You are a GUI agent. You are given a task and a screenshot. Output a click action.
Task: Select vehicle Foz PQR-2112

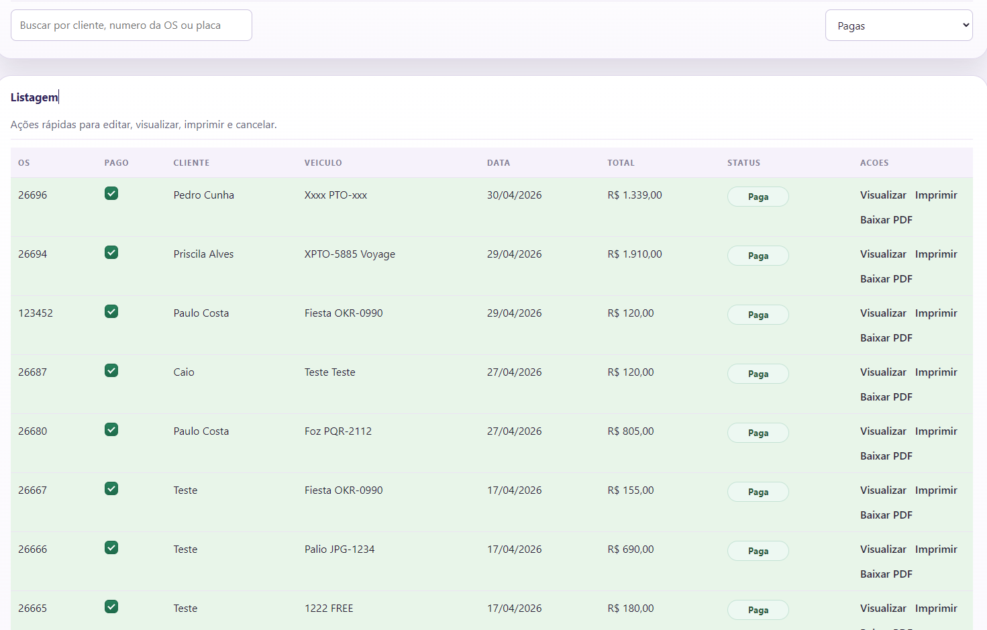338,431
